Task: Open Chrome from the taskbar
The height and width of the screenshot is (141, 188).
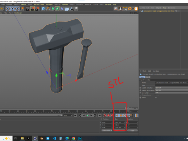Action: coord(74,138)
